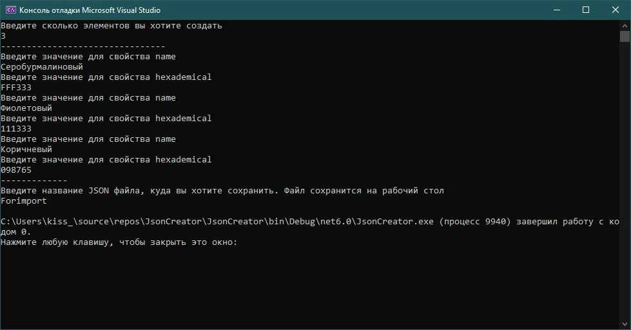Click the file name 'Forimport'
Viewport: 631px width, 330px height.
pos(24,201)
